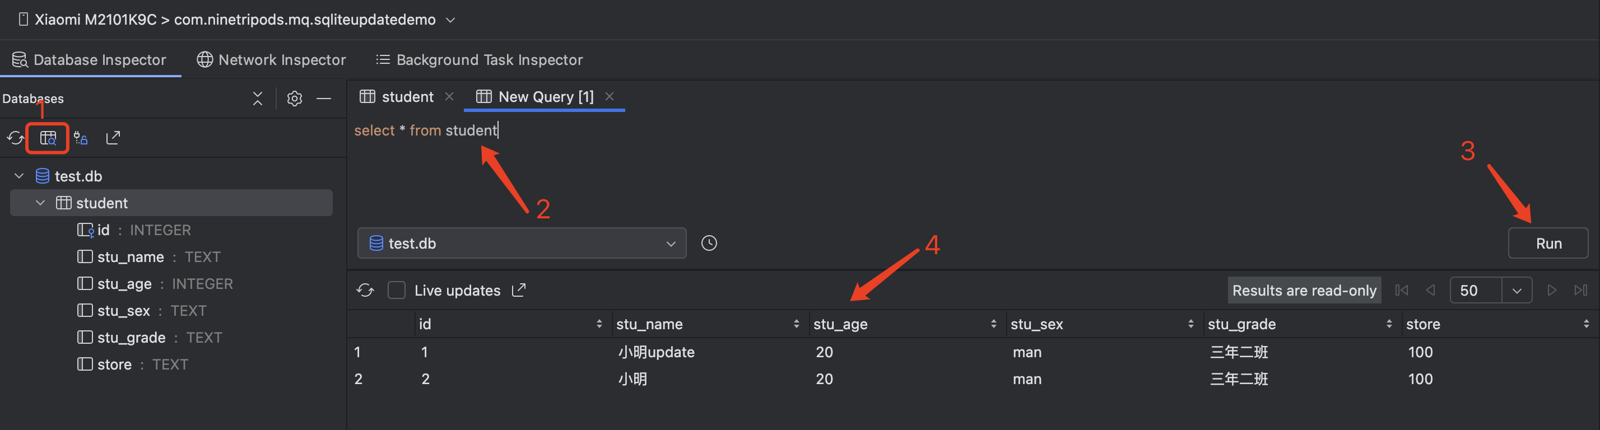Image resolution: width=1600 pixels, height=430 pixels.
Task: Open Database Inspector settings gear
Action: [x=295, y=98]
